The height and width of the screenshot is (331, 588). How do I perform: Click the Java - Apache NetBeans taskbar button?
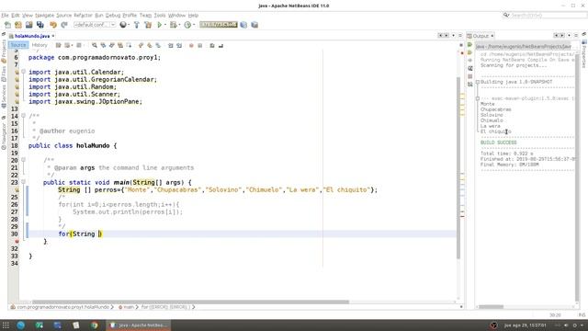pyautogui.click(x=139, y=325)
